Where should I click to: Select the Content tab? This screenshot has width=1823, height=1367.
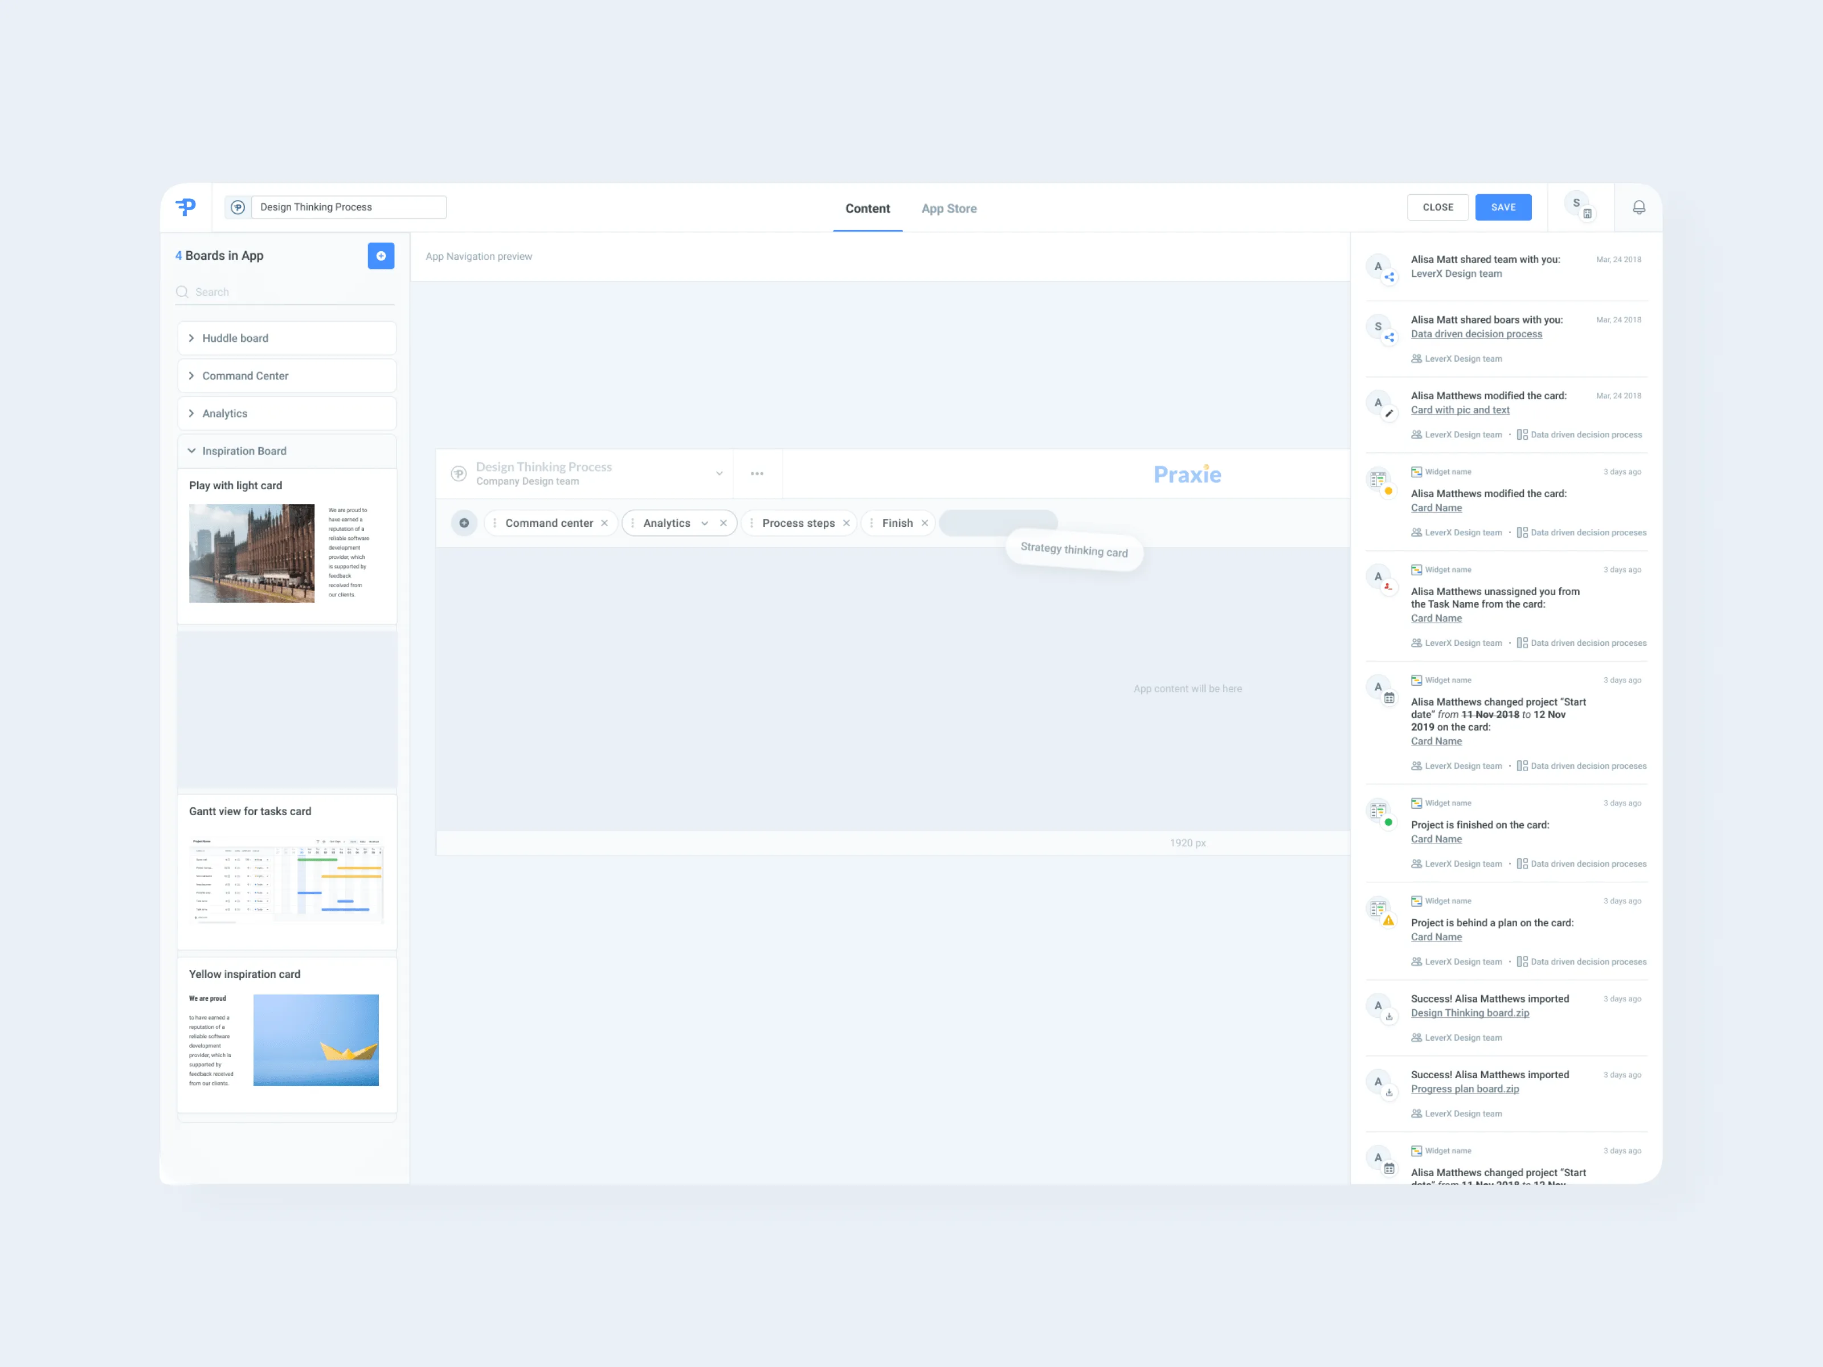867,208
